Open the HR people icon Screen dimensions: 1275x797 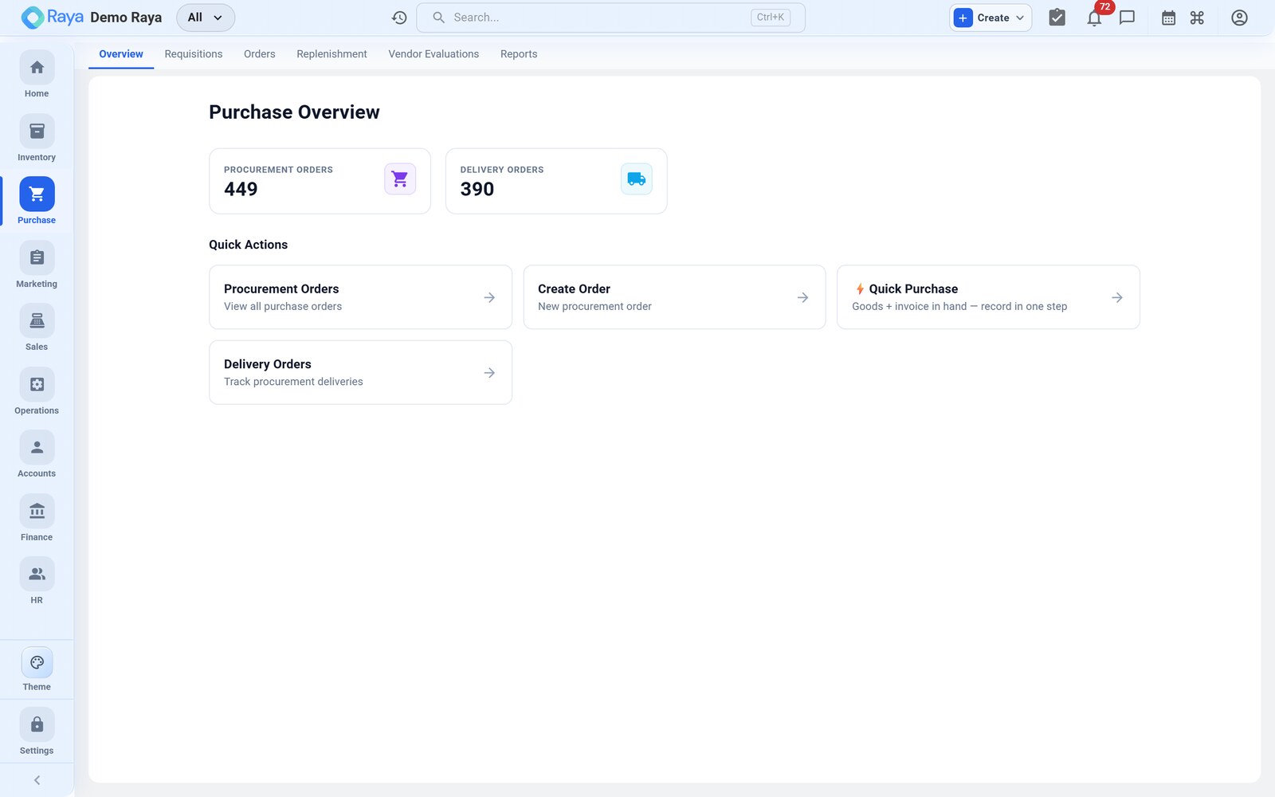tap(37, 575)
